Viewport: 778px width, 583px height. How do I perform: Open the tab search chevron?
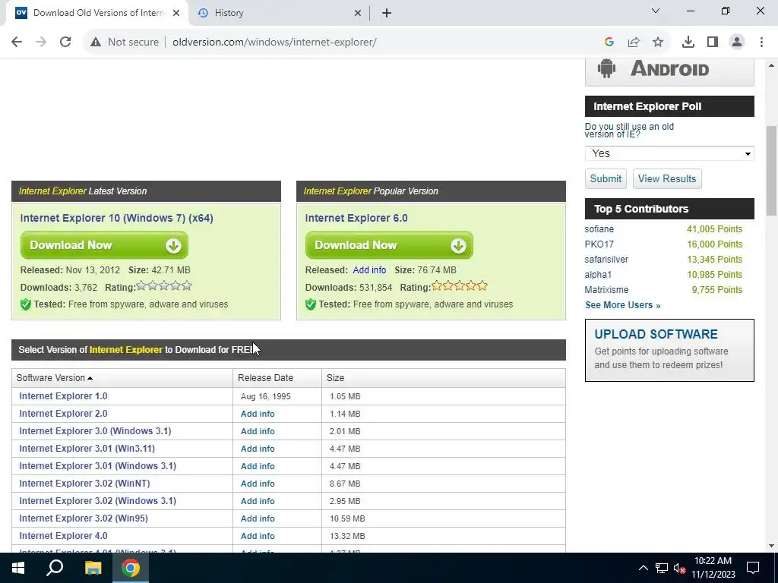656,11
